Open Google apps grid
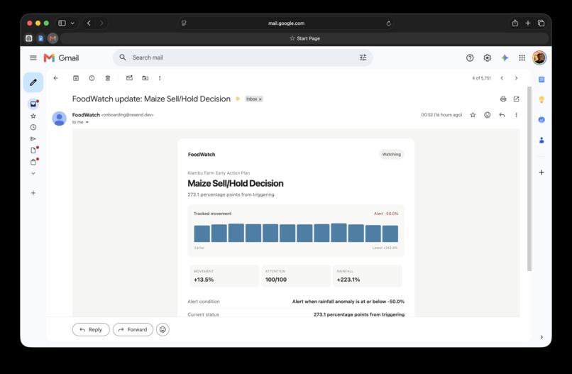572x374 pixels. (x=522, y=57)
